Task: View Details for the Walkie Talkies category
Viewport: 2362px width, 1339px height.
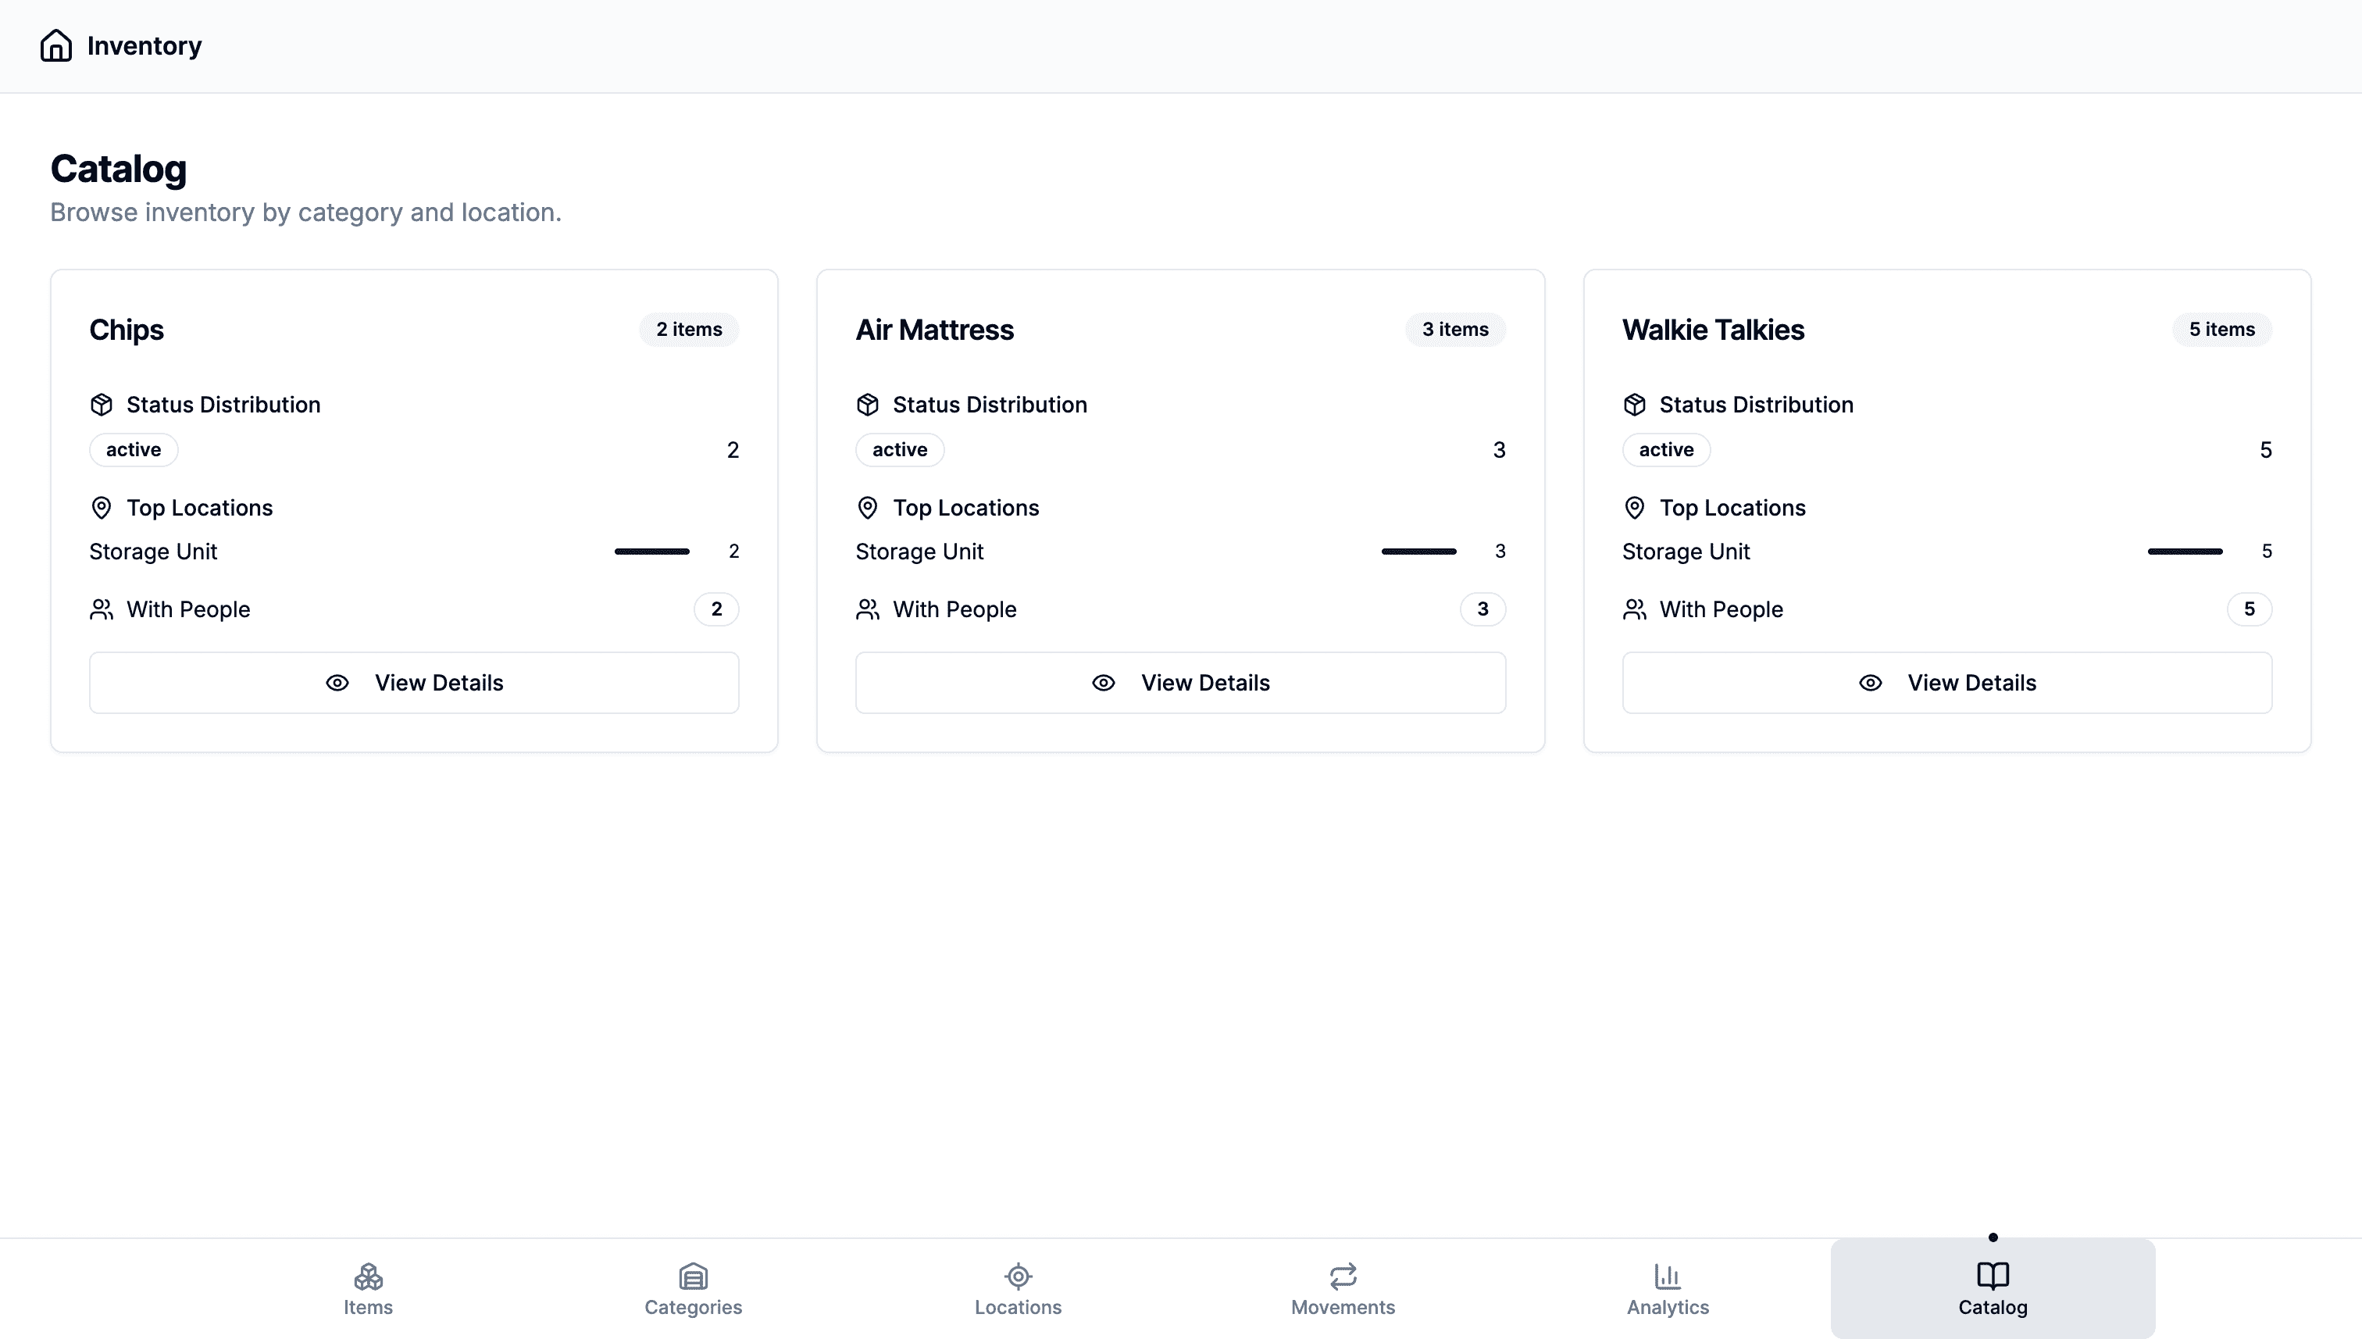Action: [1946, 682]
